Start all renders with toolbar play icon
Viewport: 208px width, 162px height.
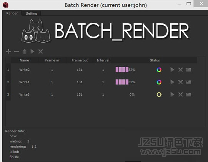pos(32,51)
